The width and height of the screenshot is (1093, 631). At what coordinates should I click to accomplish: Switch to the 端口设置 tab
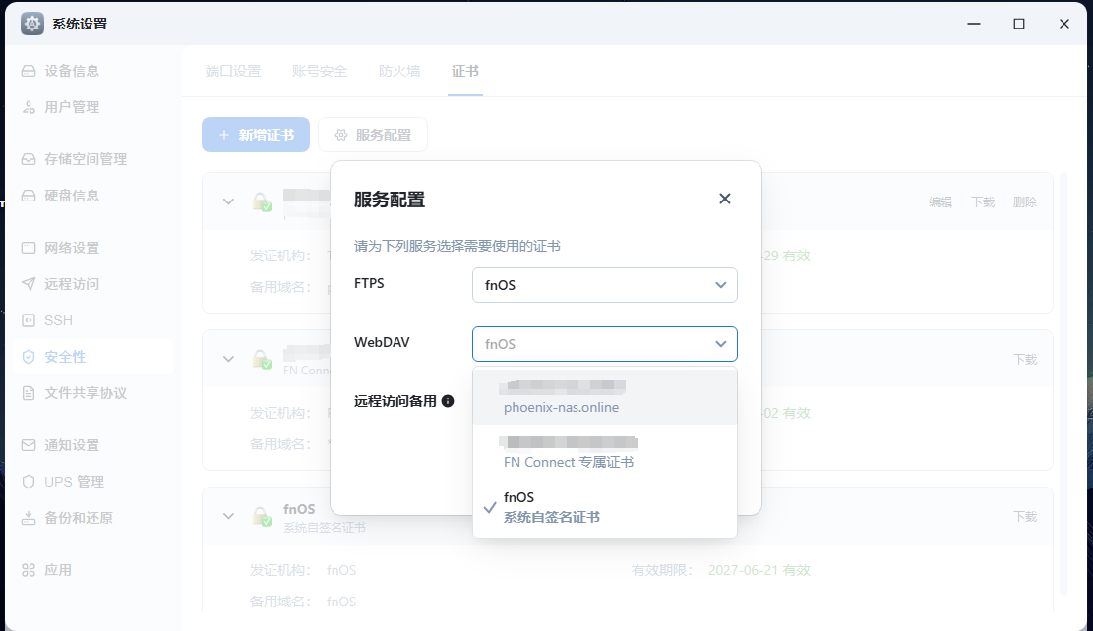tap(233, 71)
